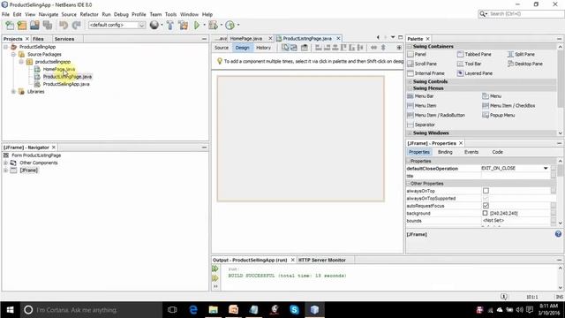
Task: Collapse the productsellingapp package node
Action: 21,62
